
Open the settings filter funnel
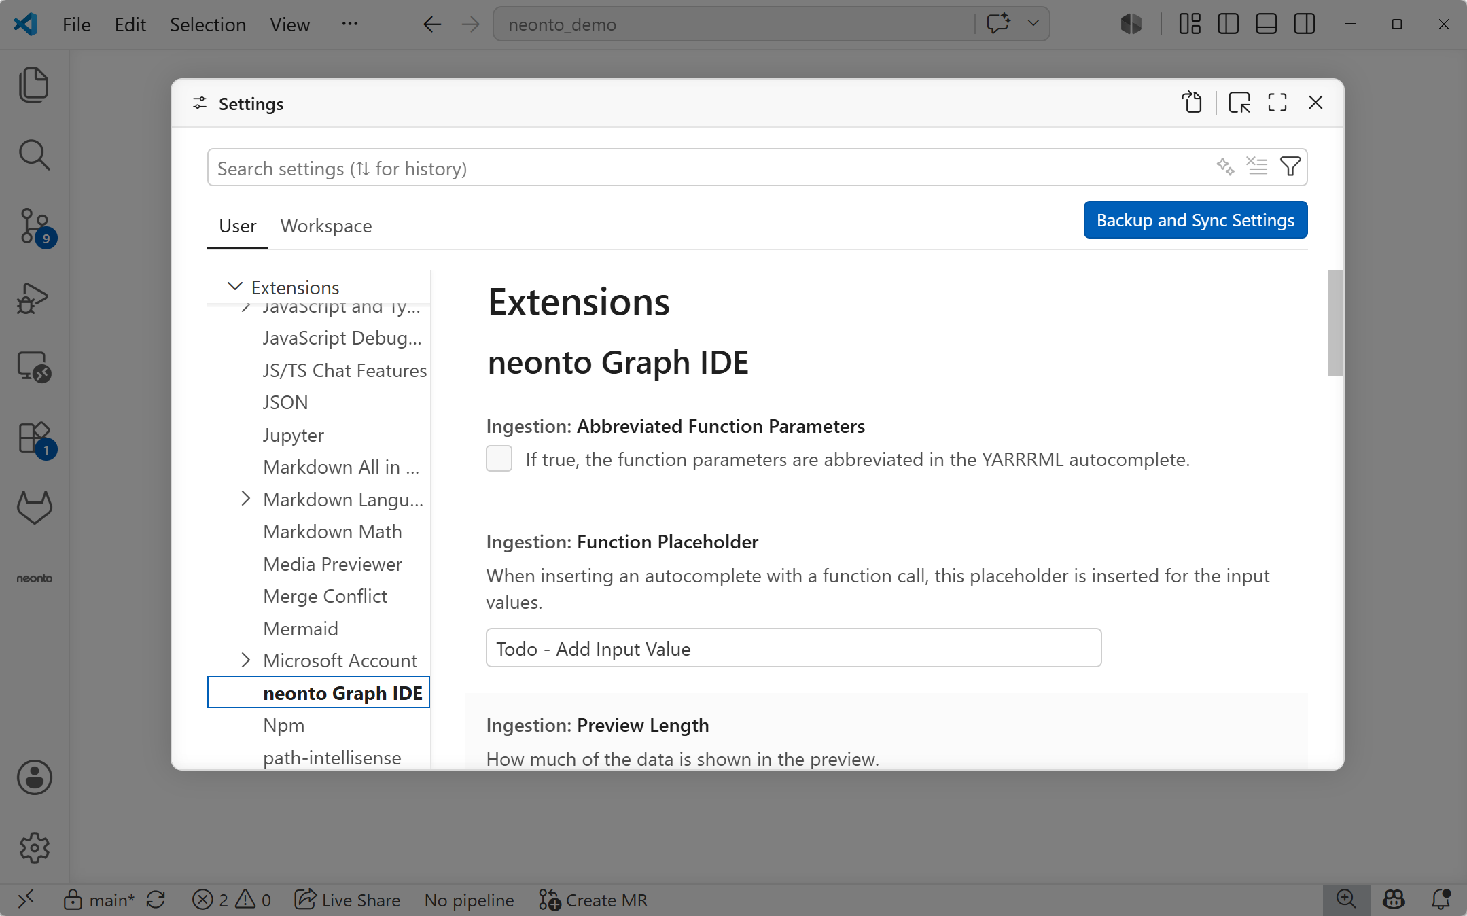(x=1290, y=166)
